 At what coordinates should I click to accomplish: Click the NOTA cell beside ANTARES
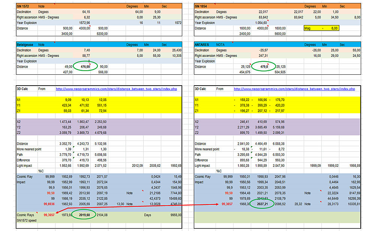click(x=220, y=44)
